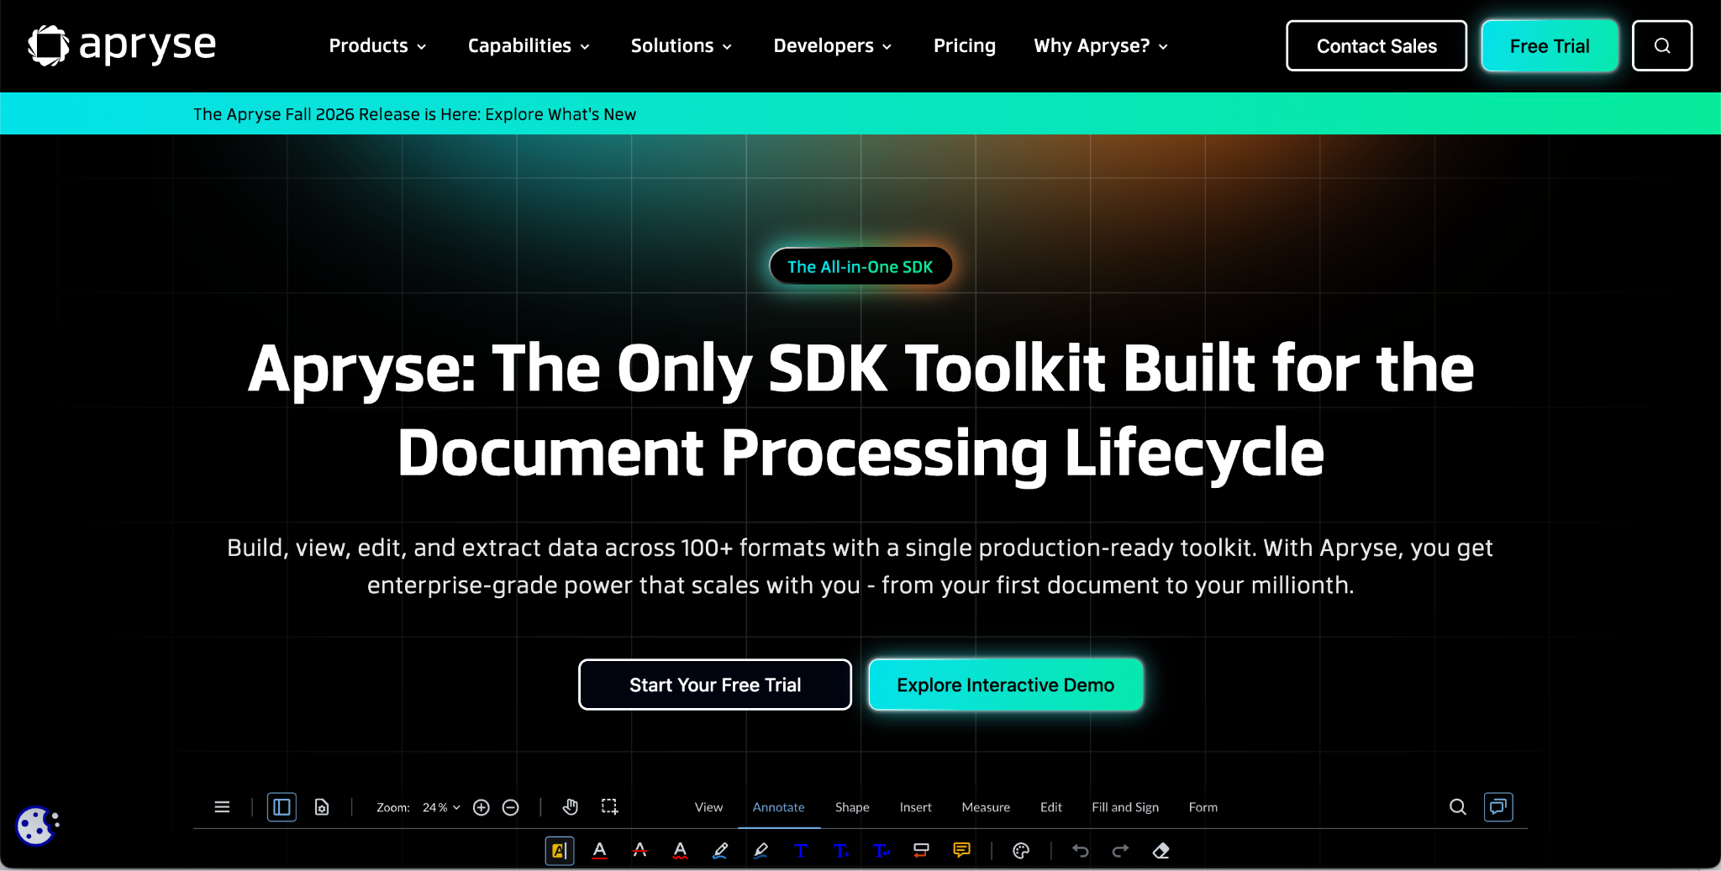Open the cookie preferences icon
Viewport: 1721px width, 871px height.
36,826
